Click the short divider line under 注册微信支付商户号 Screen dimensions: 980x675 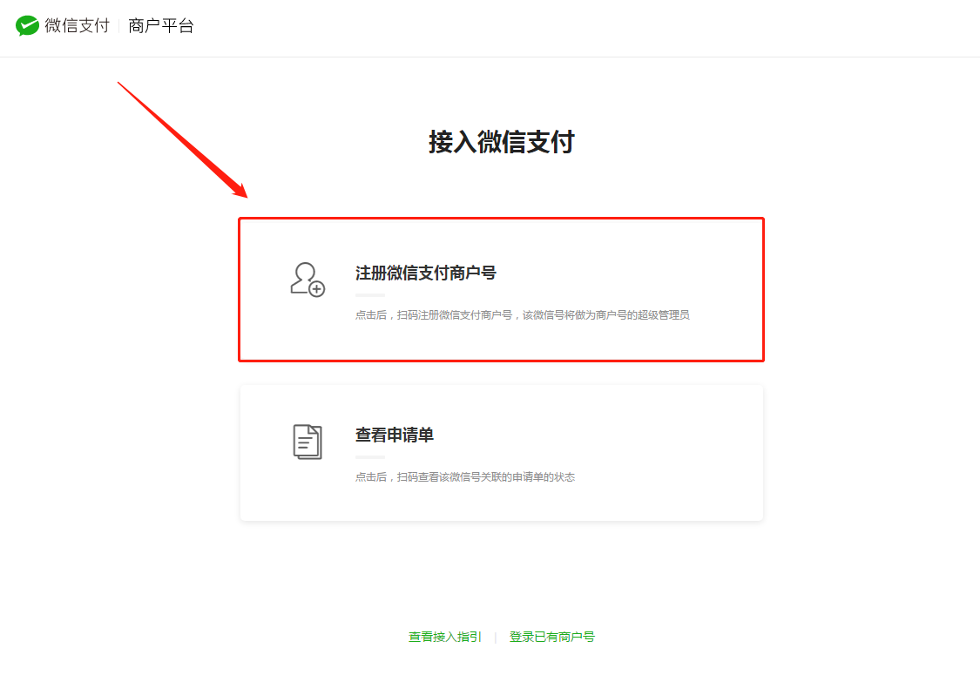[x=369, y=295]
